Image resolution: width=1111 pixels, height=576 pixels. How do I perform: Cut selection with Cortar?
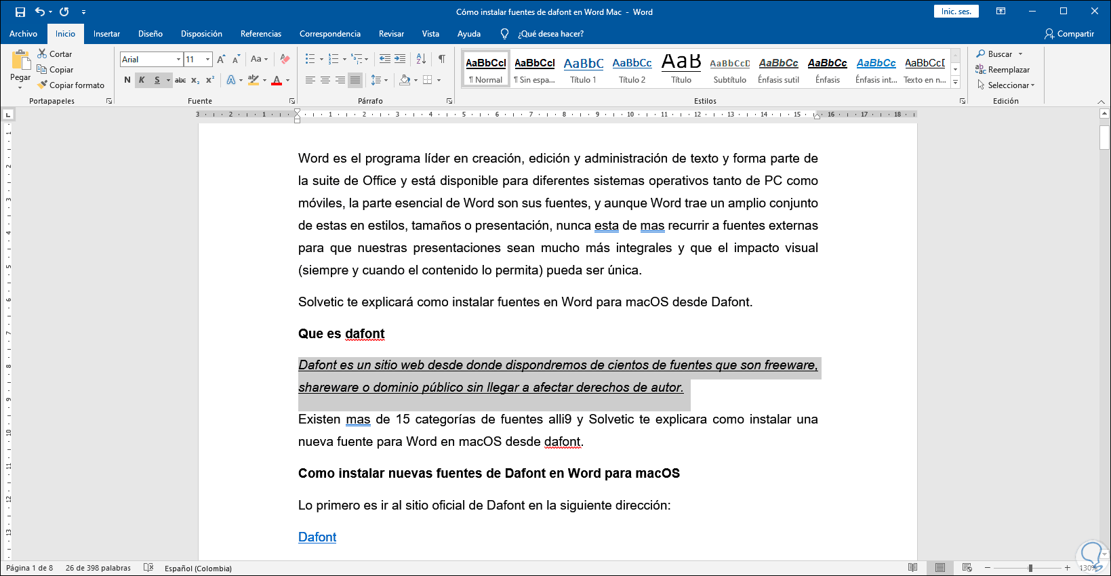point(55,54)
